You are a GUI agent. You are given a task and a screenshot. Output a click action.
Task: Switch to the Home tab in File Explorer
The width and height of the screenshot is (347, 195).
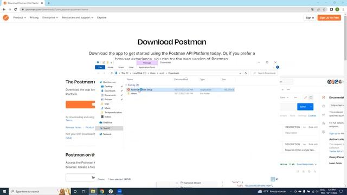click(x=110, y=67)
